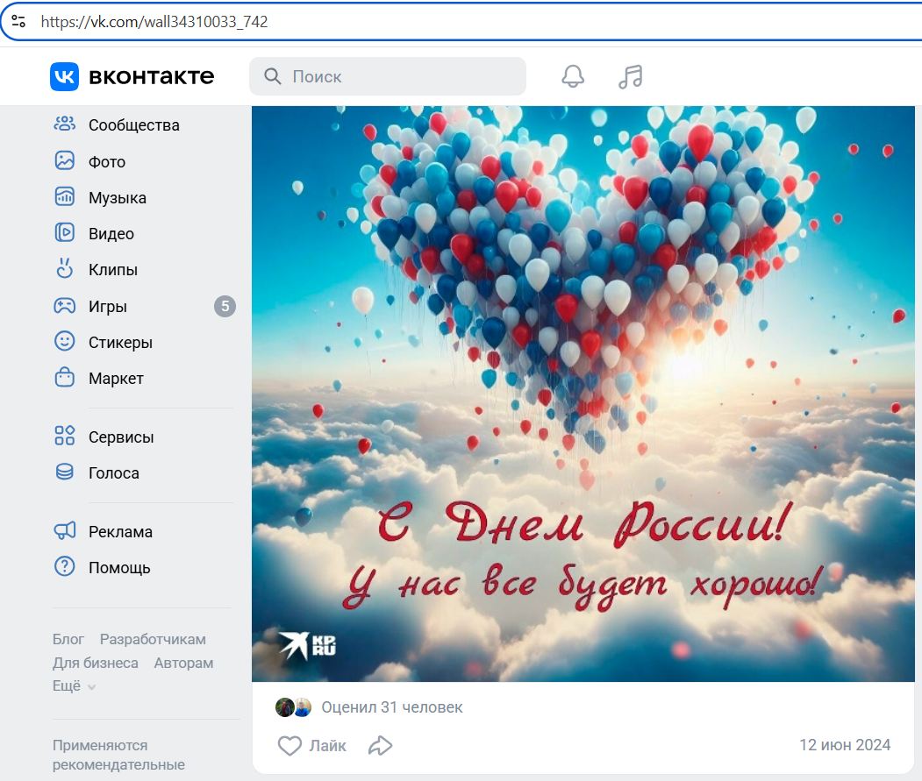Open Музыка in the sidebar
Viewport: 922px width, 781px height.
click(117, 198)
